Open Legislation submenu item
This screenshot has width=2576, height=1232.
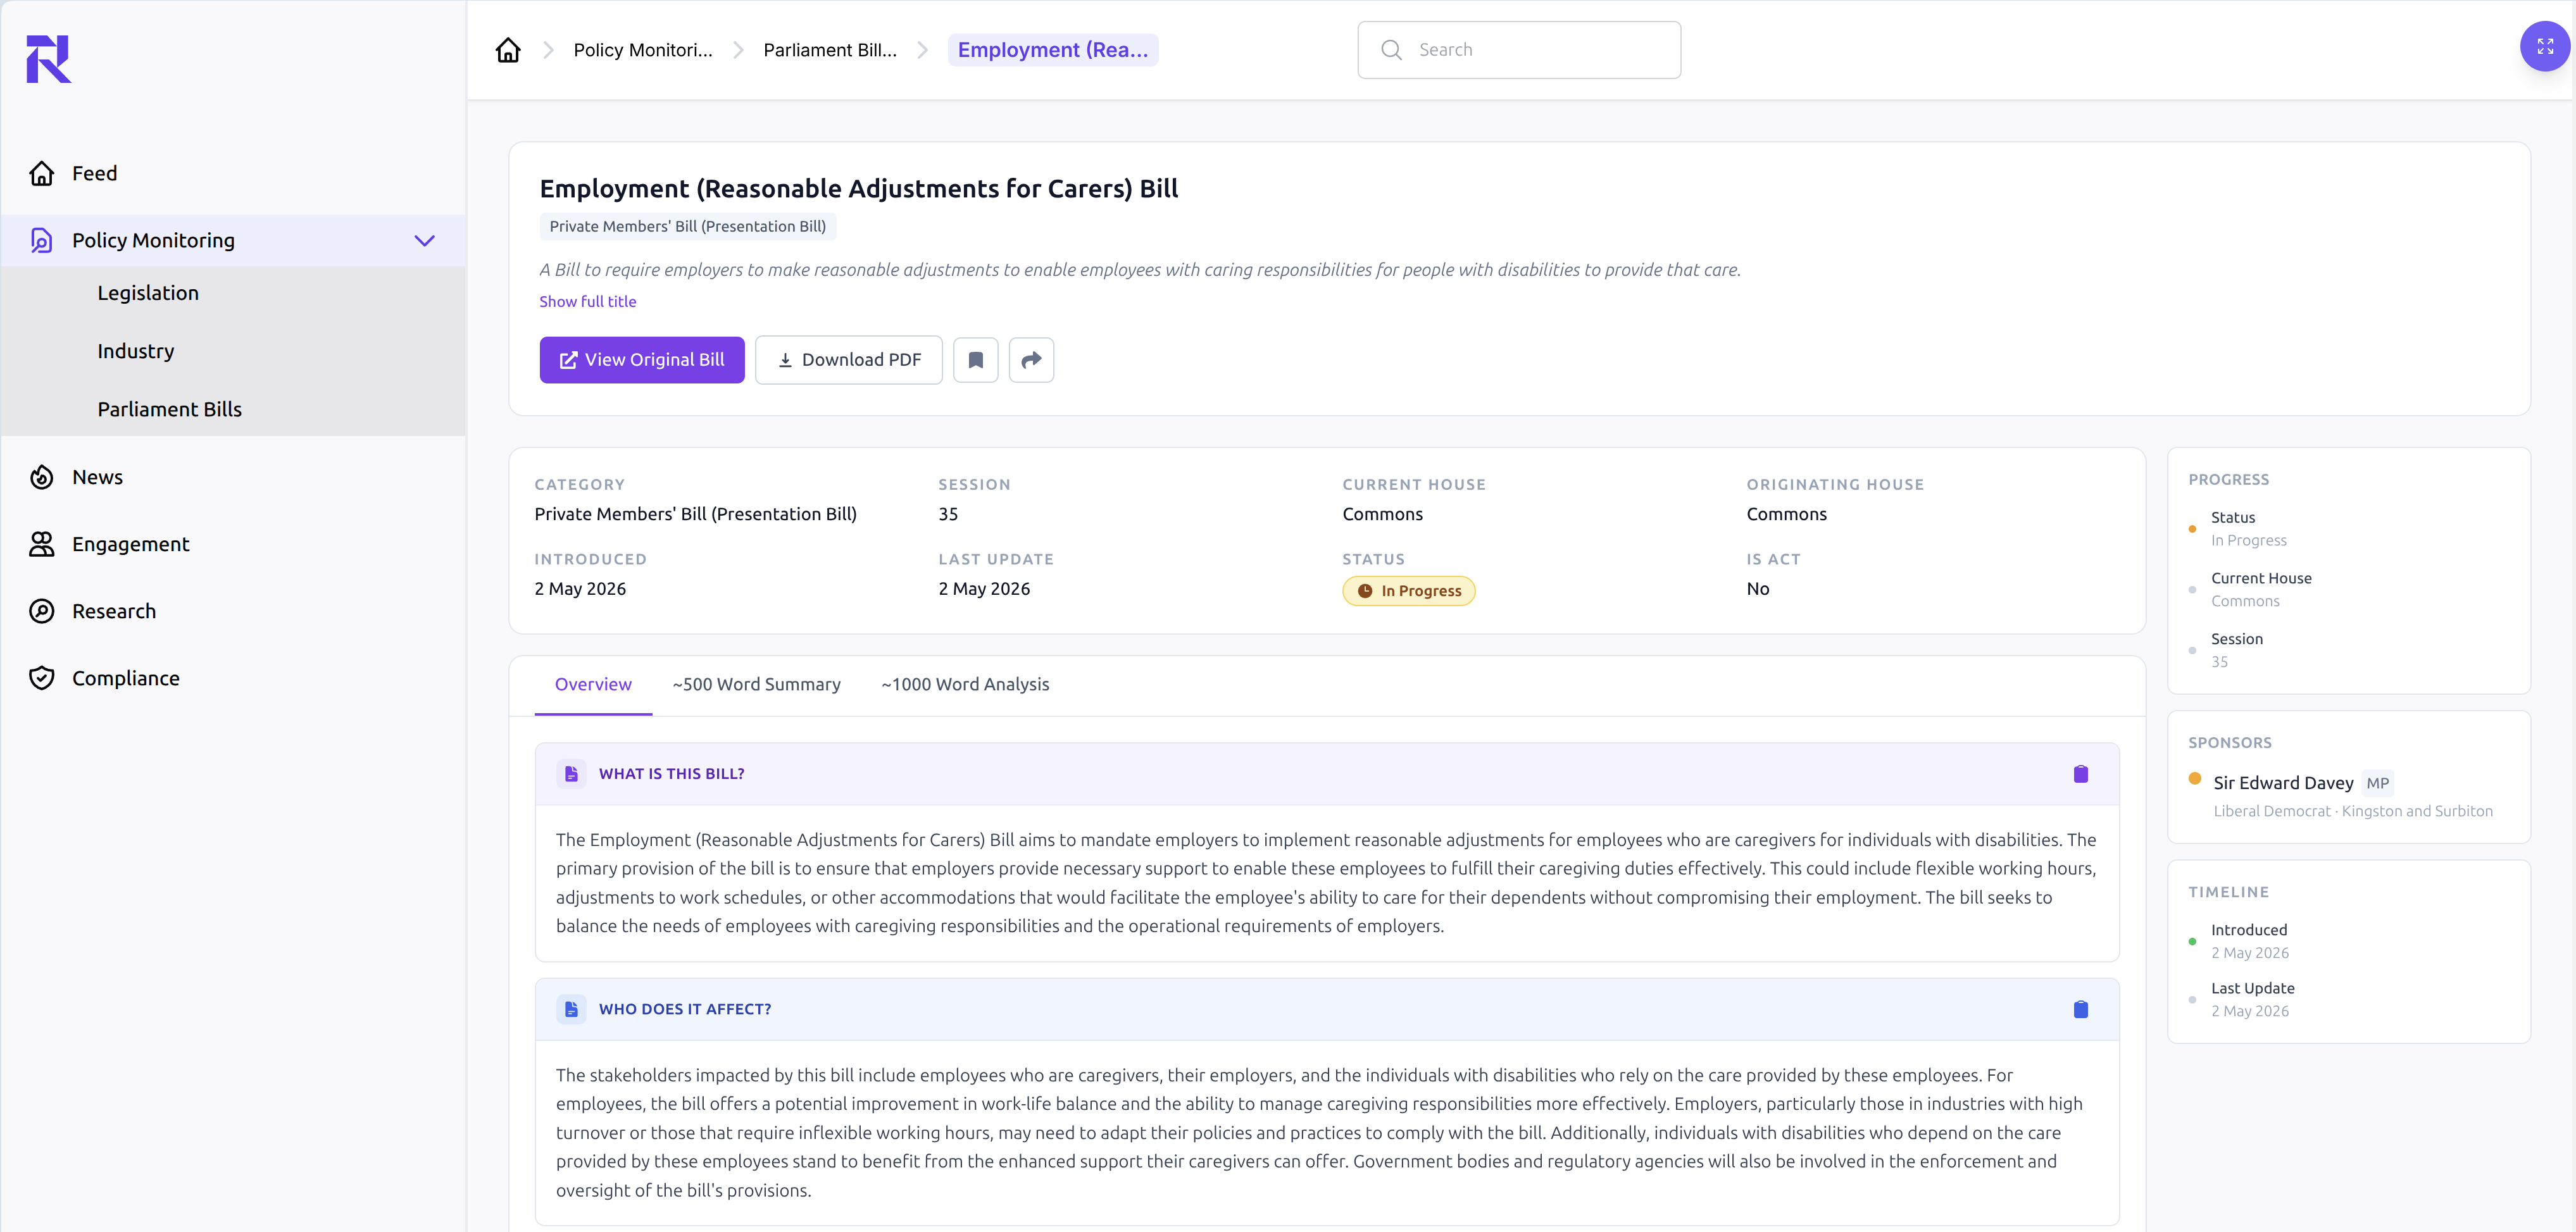pyautogui.click(x=148, y=293)
